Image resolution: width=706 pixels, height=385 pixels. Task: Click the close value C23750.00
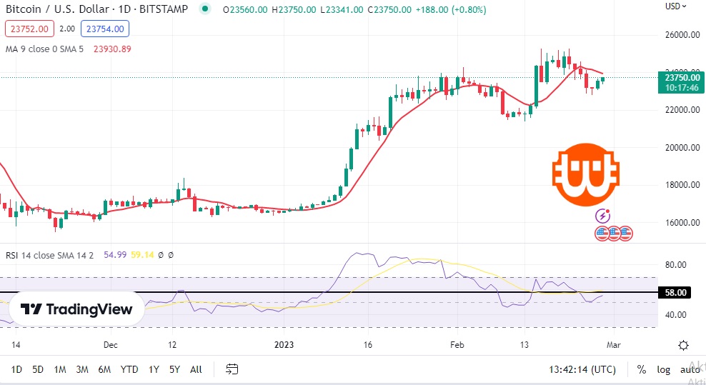(x=389, y=10)
